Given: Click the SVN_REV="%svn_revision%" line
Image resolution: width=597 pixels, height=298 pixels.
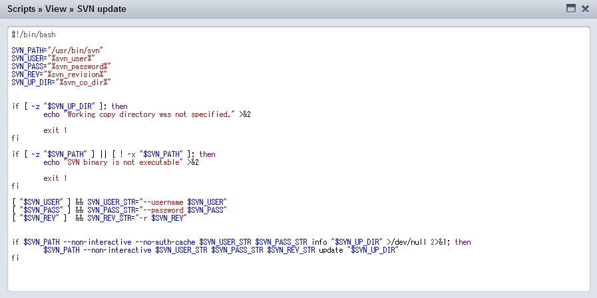Looking at the screenshot, I should click(x=59, y=74).
